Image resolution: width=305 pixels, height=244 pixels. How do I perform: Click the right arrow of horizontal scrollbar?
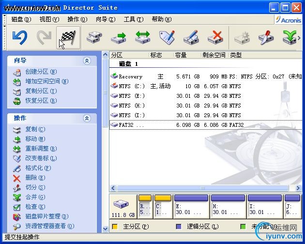pyautogui.click(x=298, y=188)
